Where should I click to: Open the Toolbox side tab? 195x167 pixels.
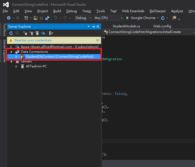(x=5, y=30)
